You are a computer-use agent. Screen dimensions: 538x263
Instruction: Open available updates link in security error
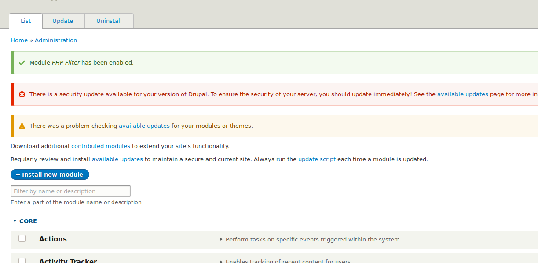462,94
